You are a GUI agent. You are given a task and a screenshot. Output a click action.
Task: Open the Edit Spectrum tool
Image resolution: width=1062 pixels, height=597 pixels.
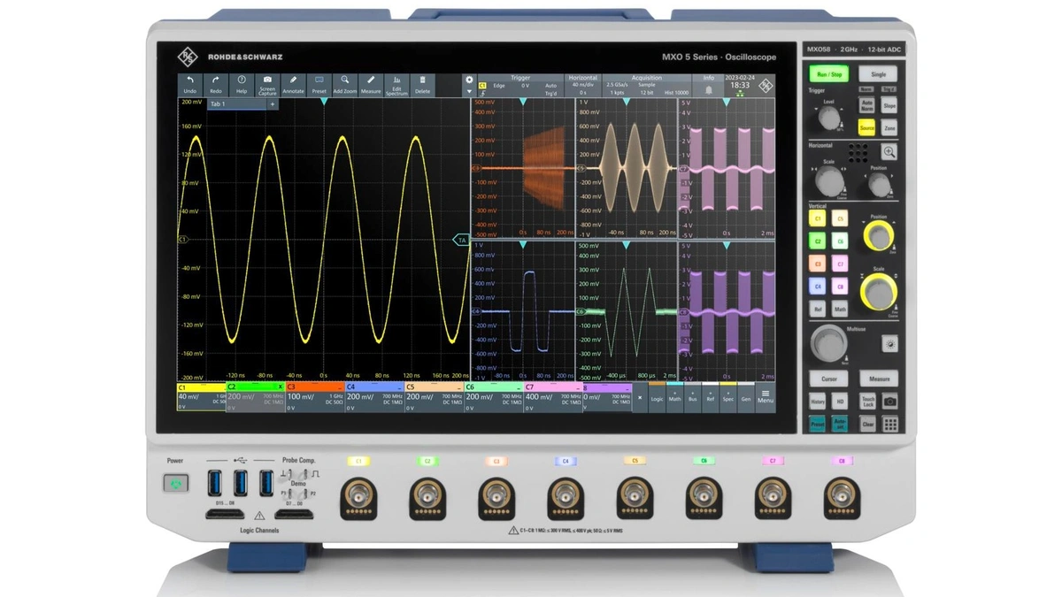coord(397,84)
